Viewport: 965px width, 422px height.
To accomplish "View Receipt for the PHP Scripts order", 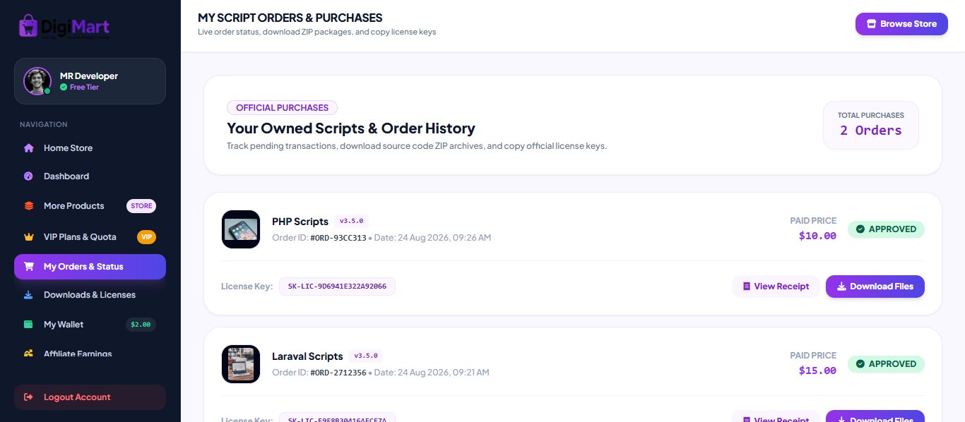I will [776, 287].
